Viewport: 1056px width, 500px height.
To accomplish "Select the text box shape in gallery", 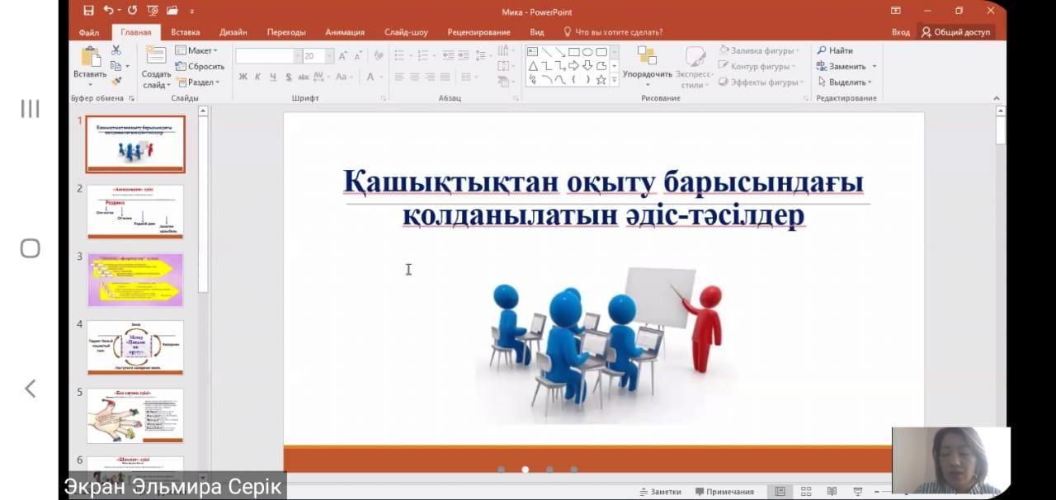I will point(533,51).
